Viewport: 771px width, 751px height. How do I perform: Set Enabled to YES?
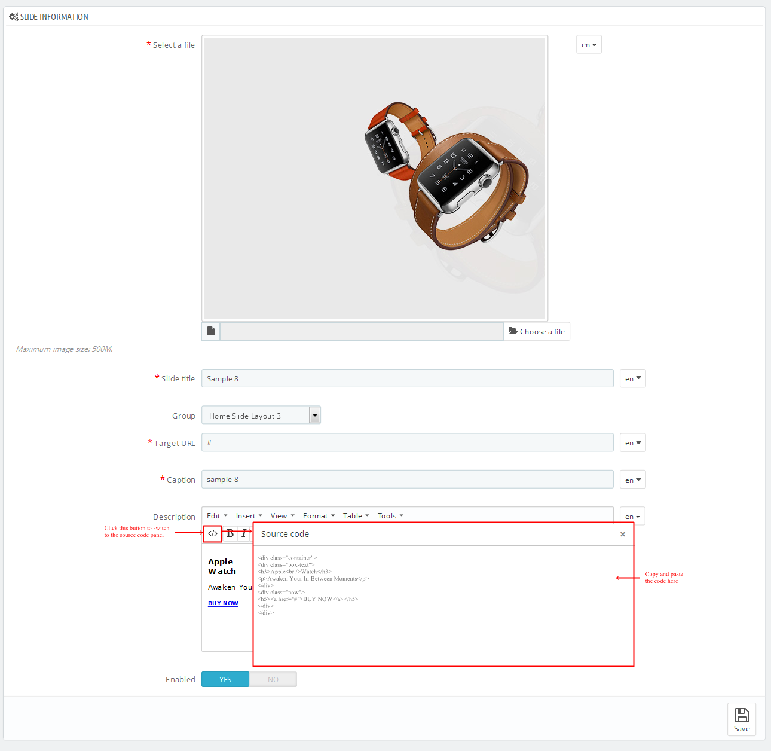[225, 679]
